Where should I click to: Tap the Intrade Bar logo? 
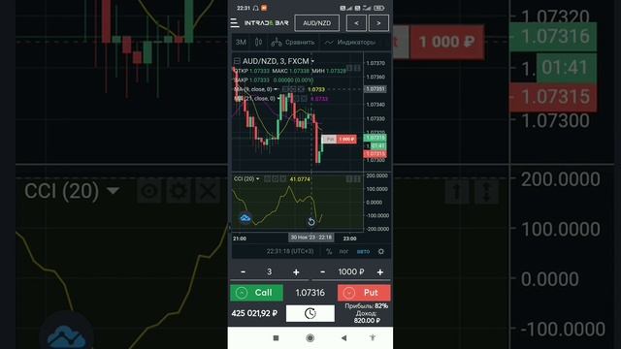pyautogui.click(x=266, y=23)
